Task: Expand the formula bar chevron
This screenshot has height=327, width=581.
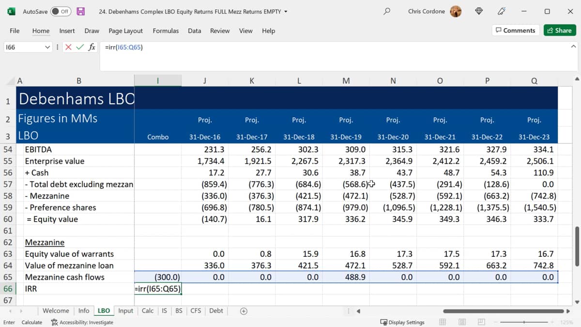Action: pyautogui.click(x=573, y=47)
